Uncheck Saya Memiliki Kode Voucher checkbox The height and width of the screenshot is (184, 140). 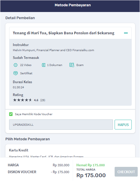pos(11,114)
